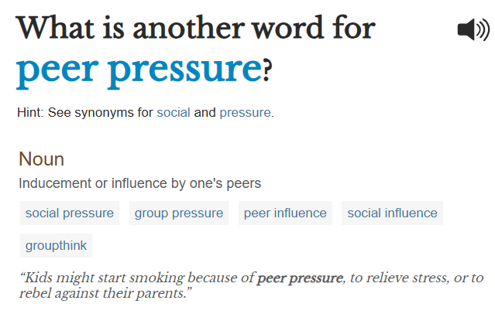Choose the 'social influence' synonym chip
This screenshot has width=495, height=314.
tap(393, 213)
